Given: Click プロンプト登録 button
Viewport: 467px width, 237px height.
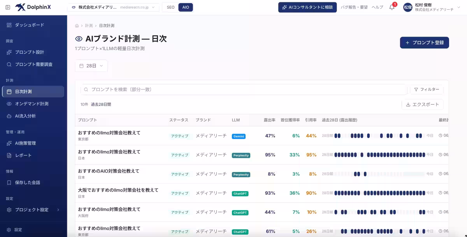Looking at the screenshot, I should (x=425, y=43).
